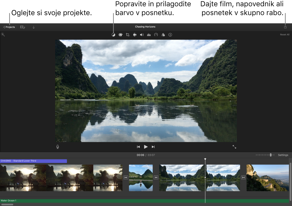Image resolution: width=292 pixels, height=206 pixels.
Task: Open the Stabilization settings icon
Action: (x=135, y=35)
